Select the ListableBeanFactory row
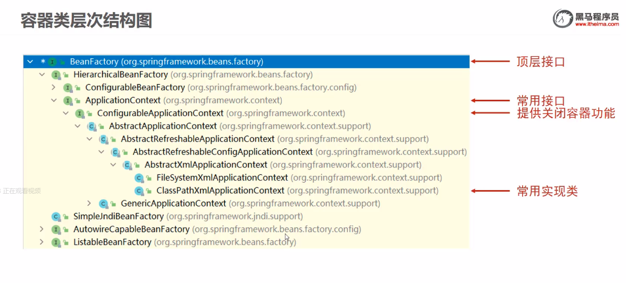626x283 pixels. click(x=112, y=242)
